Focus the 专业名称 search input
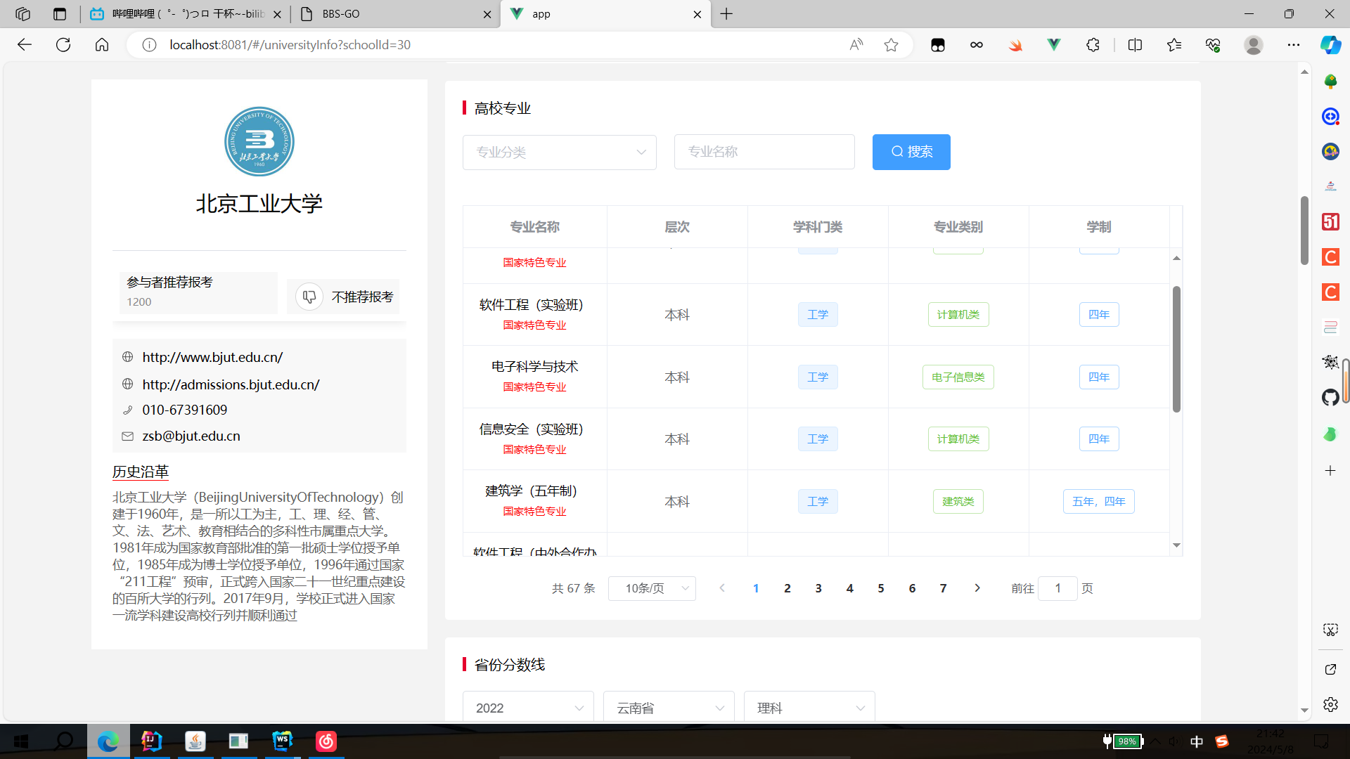The height and width of the screenshot is (759, 1350). (764, 152)
